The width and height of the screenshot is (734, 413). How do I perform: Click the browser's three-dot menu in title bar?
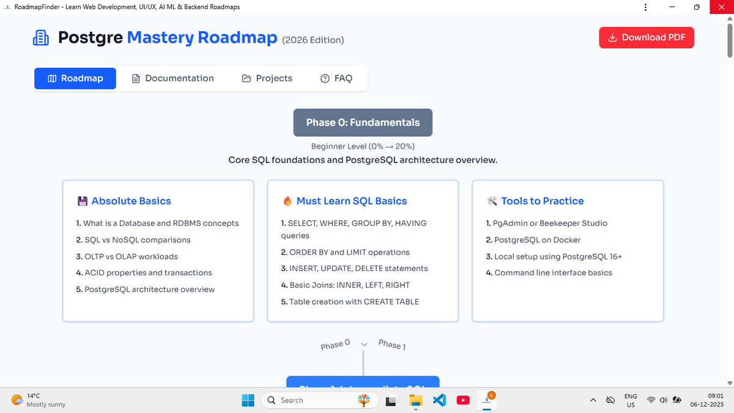tap(647, 7)
